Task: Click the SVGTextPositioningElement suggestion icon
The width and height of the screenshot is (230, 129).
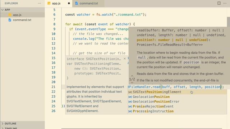Action: [130, 92]
